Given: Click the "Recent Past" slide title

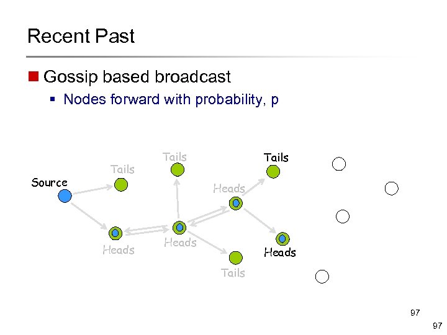Looking at the screenshot, I should click(81, 36).
